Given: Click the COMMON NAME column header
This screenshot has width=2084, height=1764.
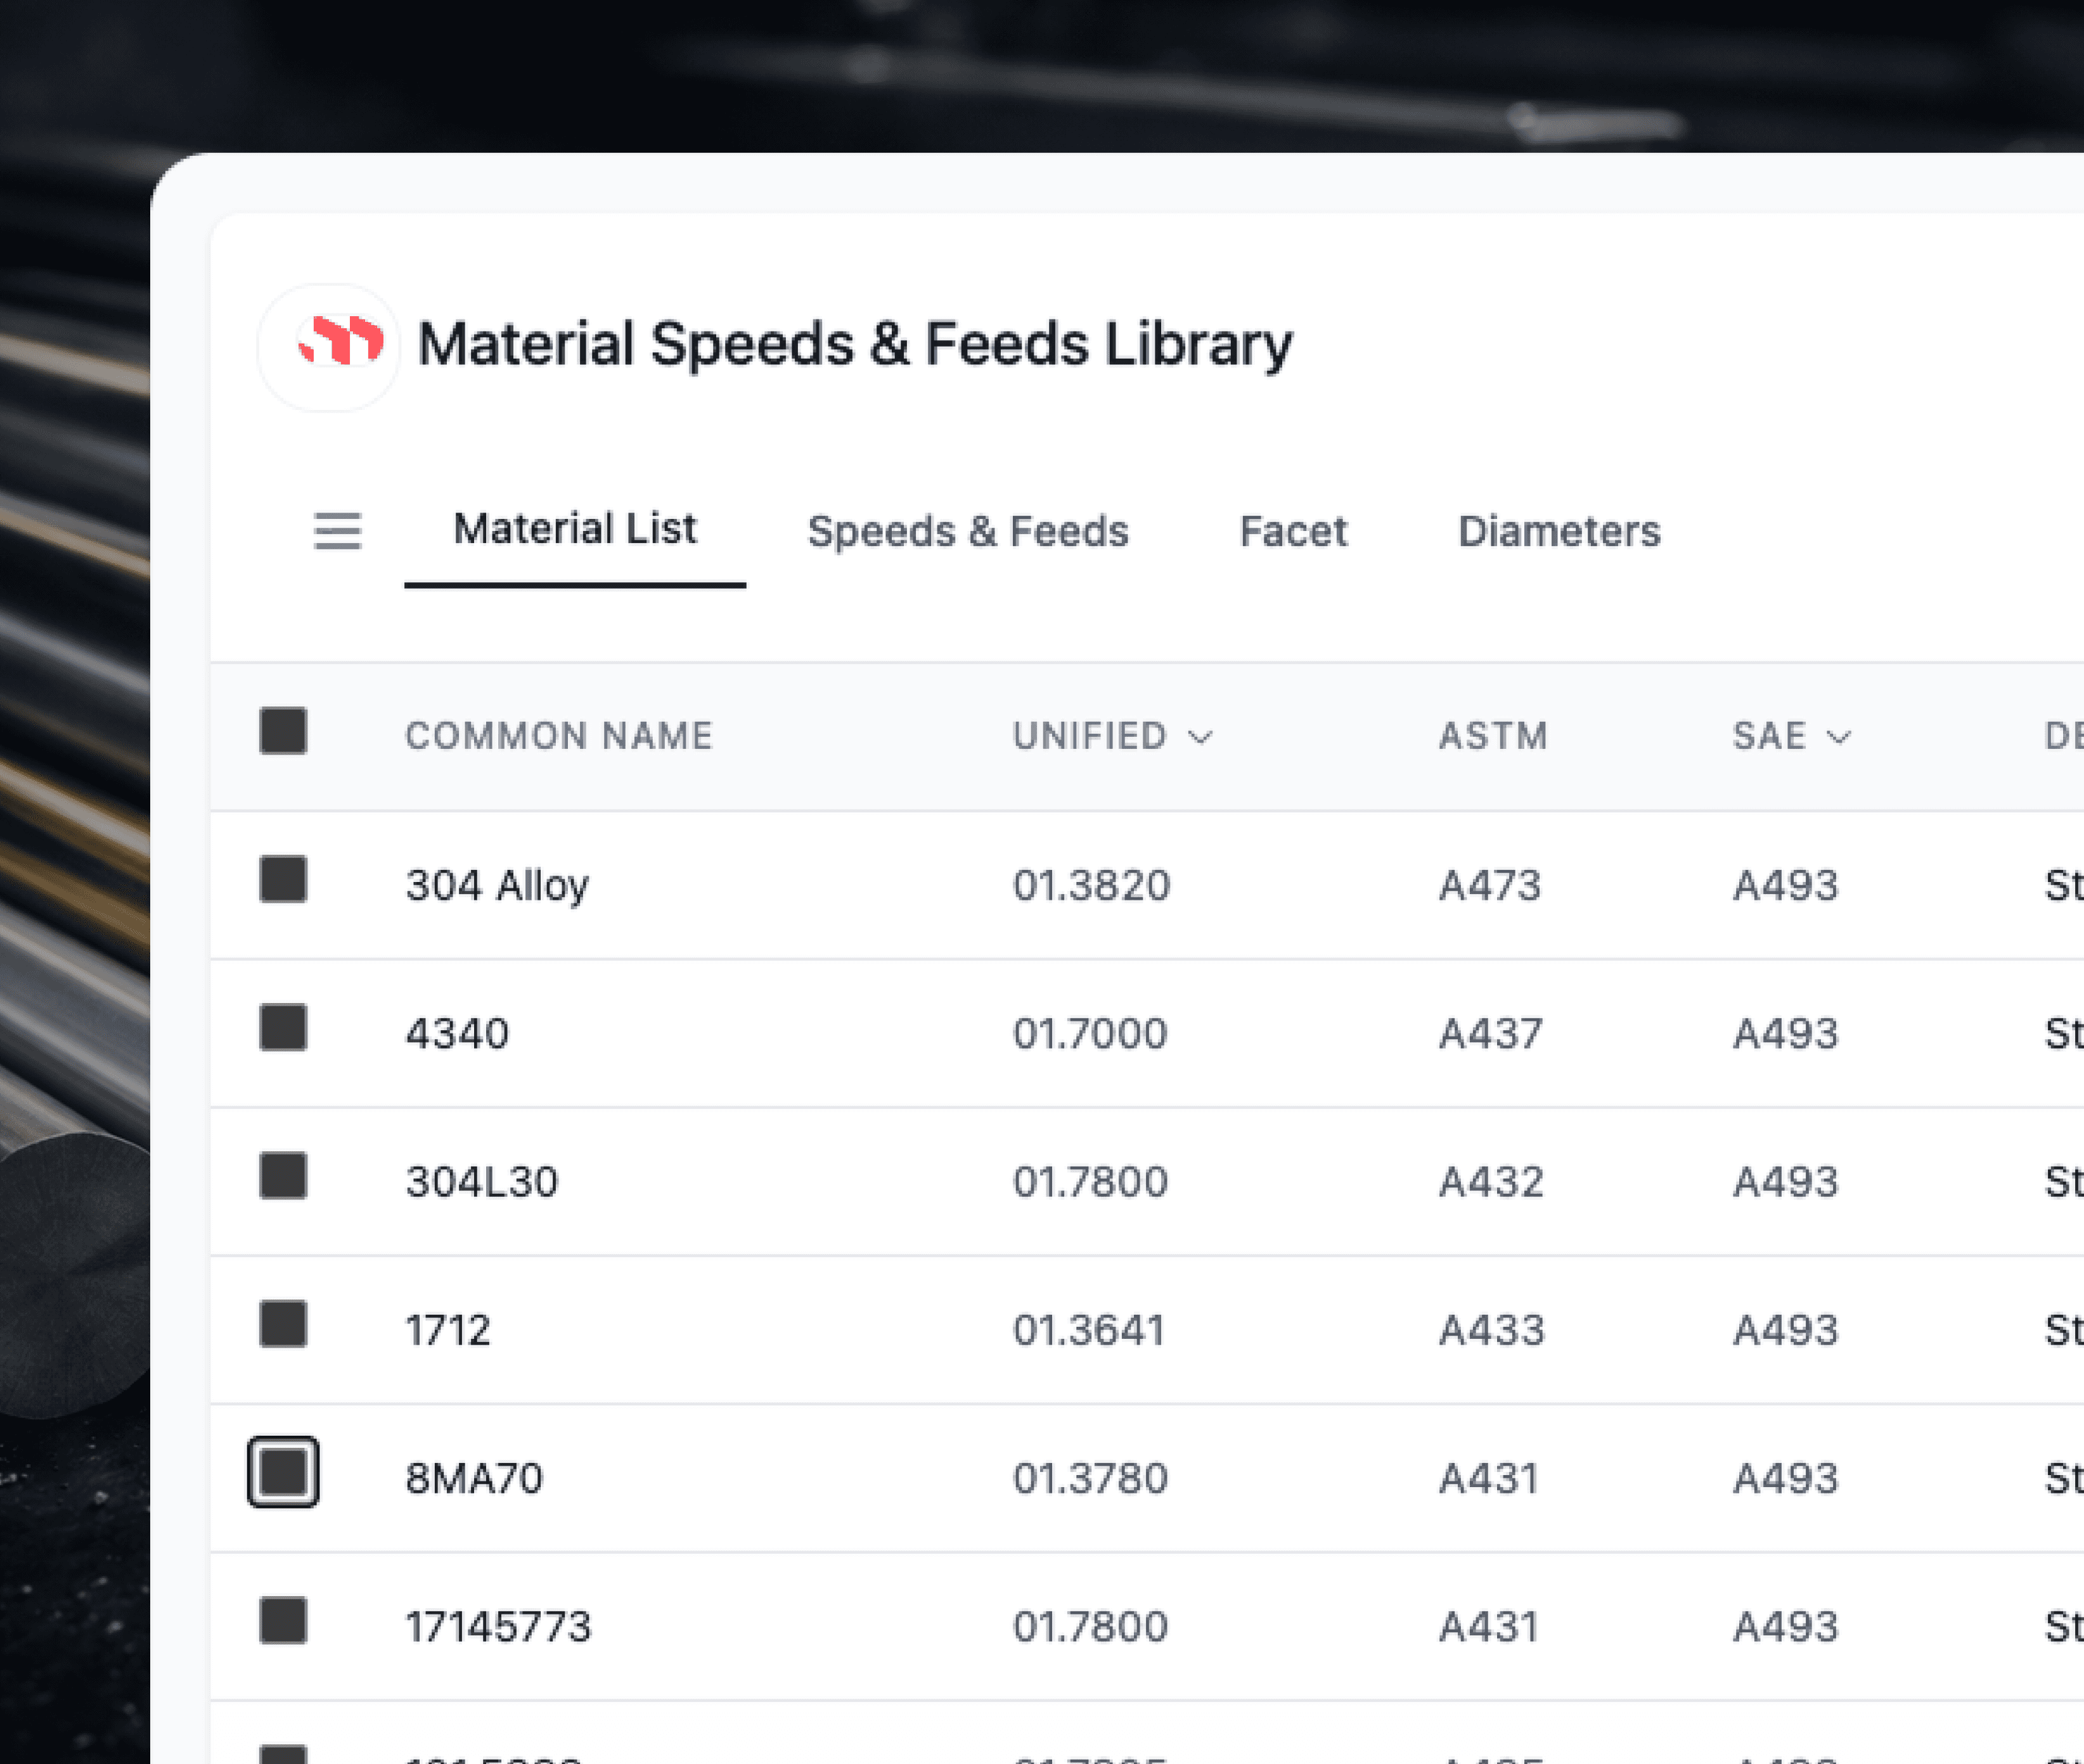Looking at the screenshot, I should click(x=558, y=736).
